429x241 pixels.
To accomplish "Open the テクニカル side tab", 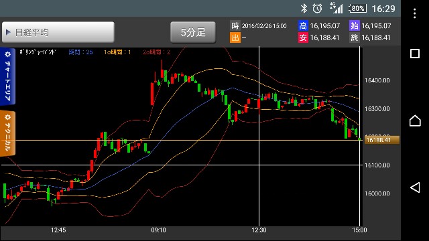I will coord(7,133).
